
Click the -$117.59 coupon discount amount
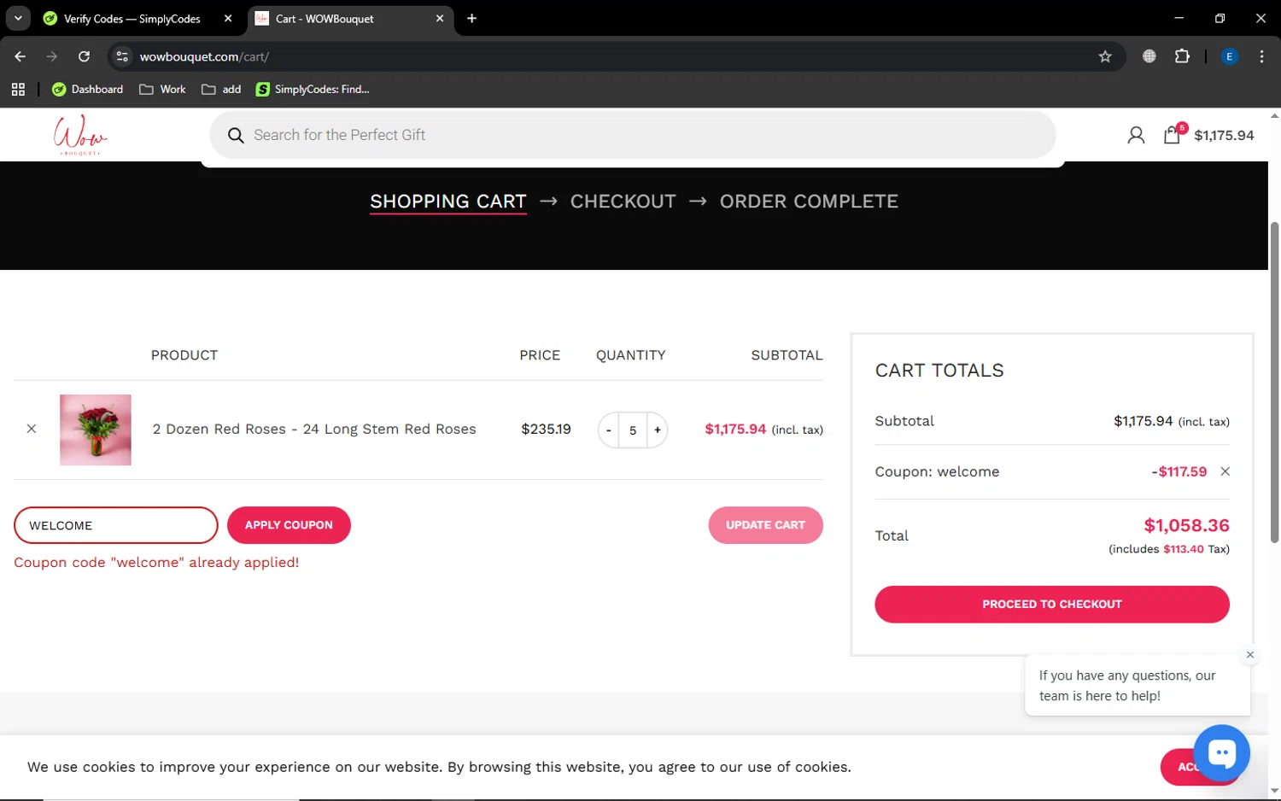pos(1179,471)
